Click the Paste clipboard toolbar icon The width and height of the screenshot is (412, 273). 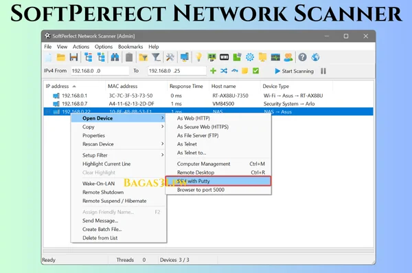click(x=129, y=57)
